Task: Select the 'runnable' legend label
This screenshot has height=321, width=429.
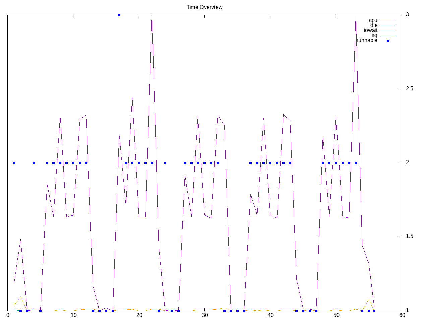Action: click(x=367, y=40)
